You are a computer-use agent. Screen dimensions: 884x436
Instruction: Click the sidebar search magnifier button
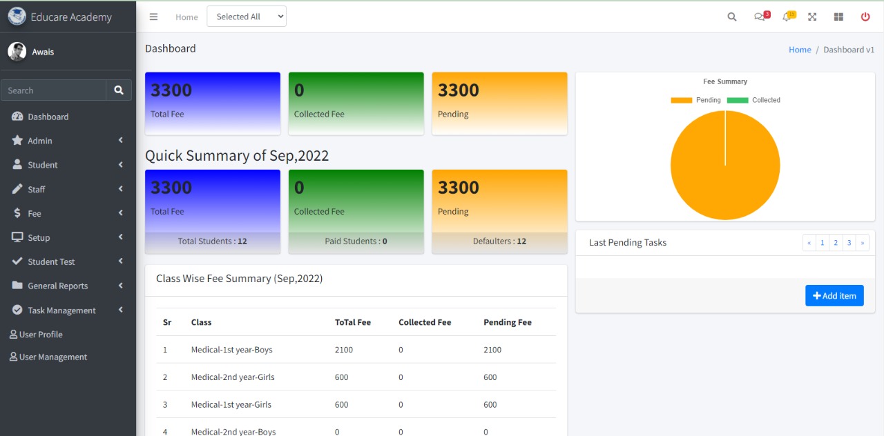coord(119,90)
